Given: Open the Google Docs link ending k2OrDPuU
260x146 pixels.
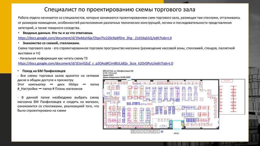Looking at the screenshot, I should click(95, 63).
